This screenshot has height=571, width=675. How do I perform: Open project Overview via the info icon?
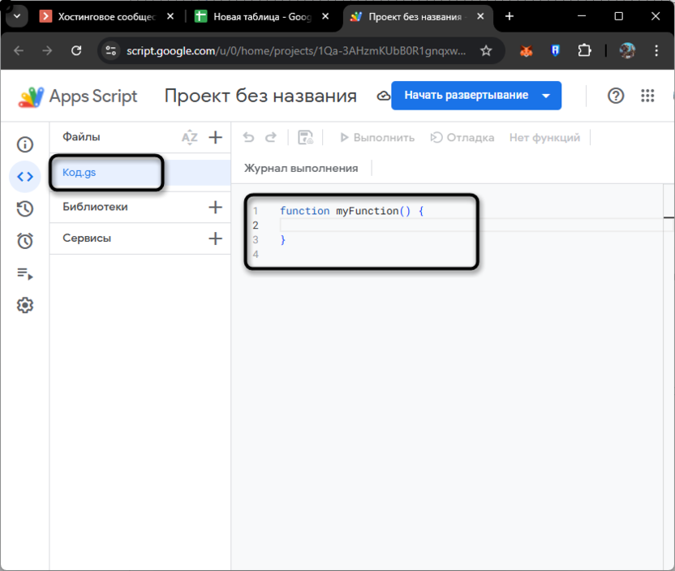pyautogui.click(x=25, y=144)
